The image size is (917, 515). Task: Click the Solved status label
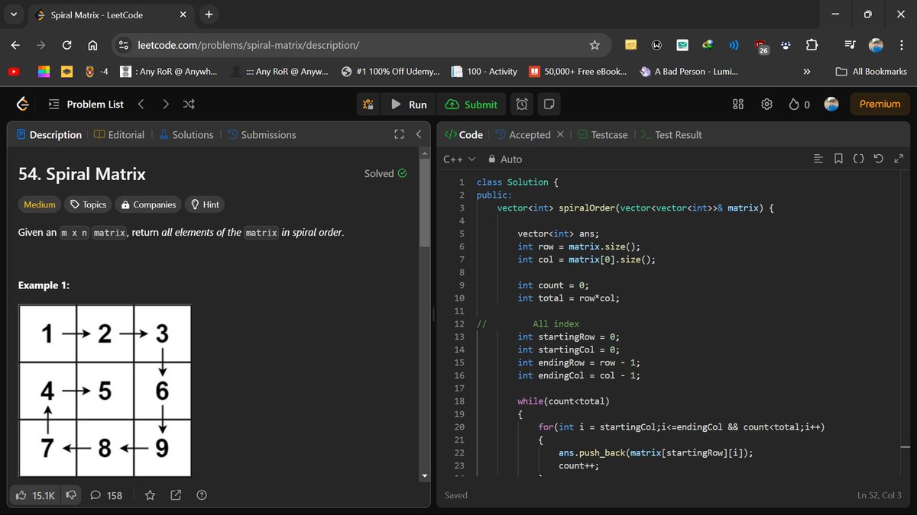(385, 173)
